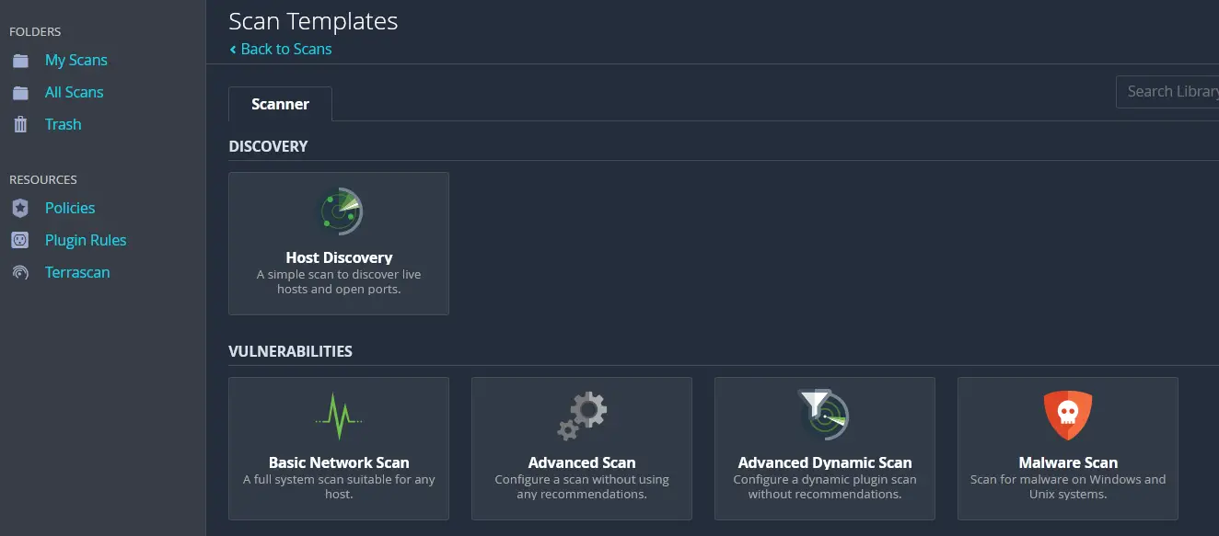
Task: Click the RESOURCES sidebar heading
Action: click(43, 179)
